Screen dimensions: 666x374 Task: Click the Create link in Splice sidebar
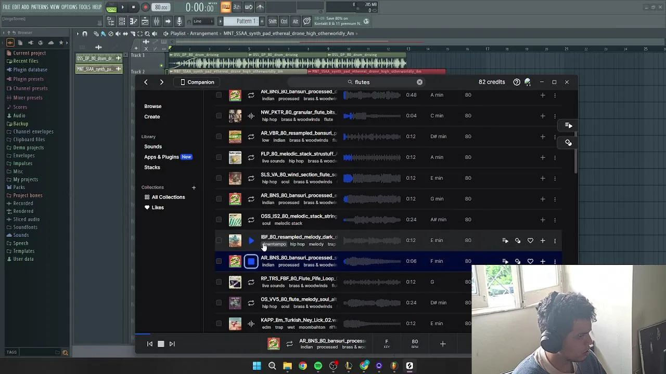click(152, 117)
